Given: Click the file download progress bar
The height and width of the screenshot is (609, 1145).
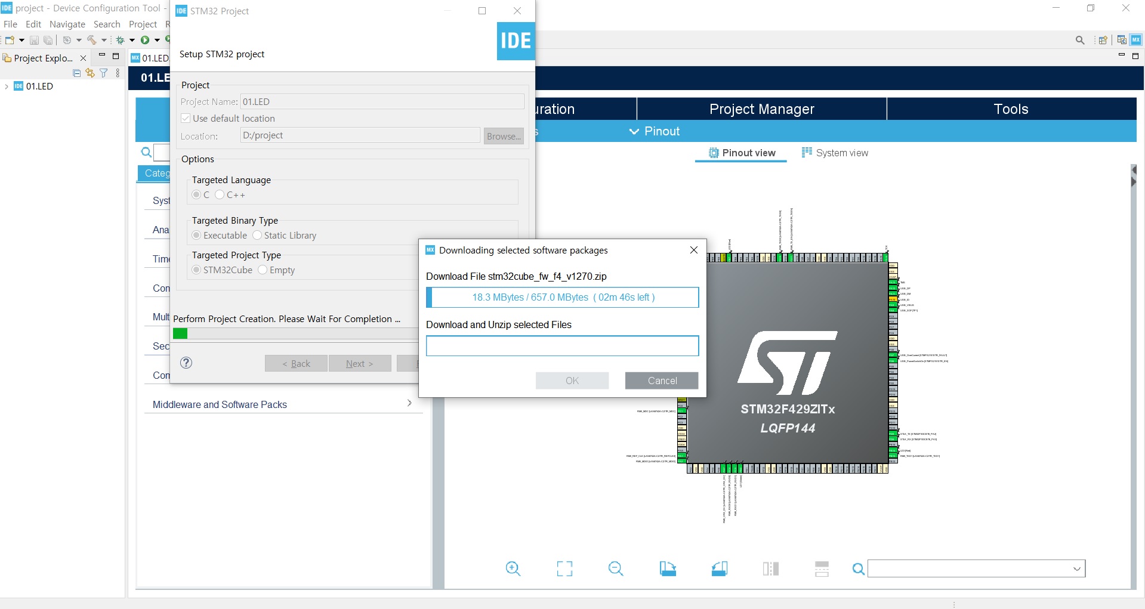Looking at the screenshot, I should click(x=563, y=297).
